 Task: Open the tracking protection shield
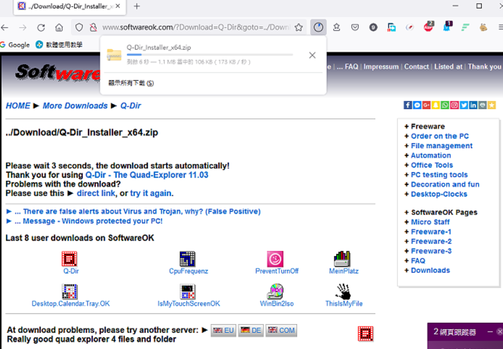pos(79,28)
